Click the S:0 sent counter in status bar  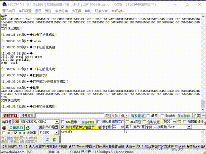[30, 152]
